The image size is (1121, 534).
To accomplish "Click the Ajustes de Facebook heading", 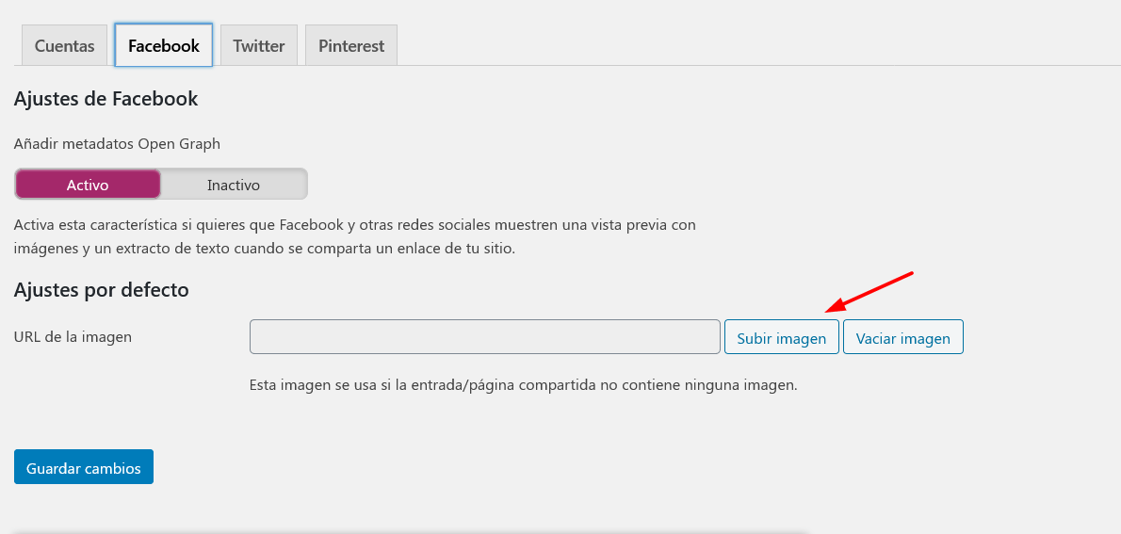I will tap(106, 99).
